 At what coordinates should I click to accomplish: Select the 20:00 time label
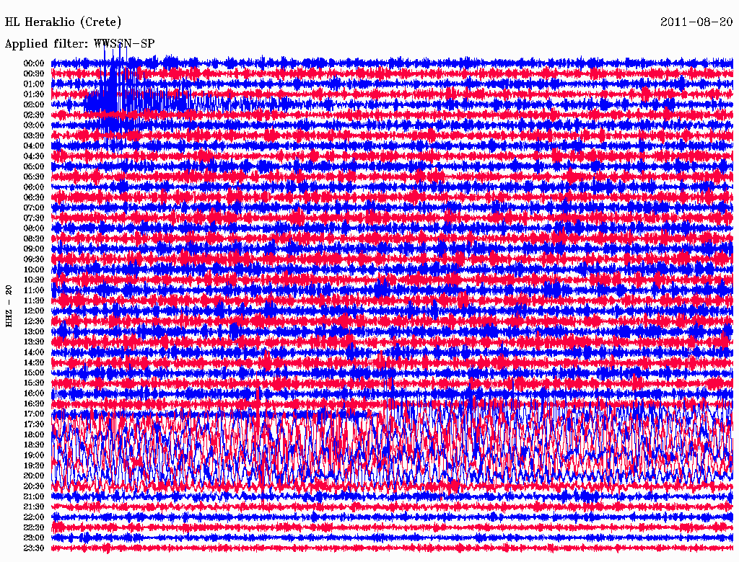click(x=34, y=476)
